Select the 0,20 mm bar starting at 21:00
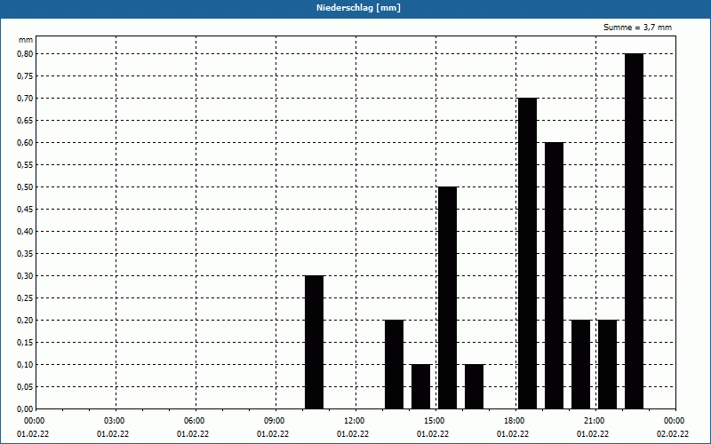This screenshot has width=711, height=444. coord(608,364)
